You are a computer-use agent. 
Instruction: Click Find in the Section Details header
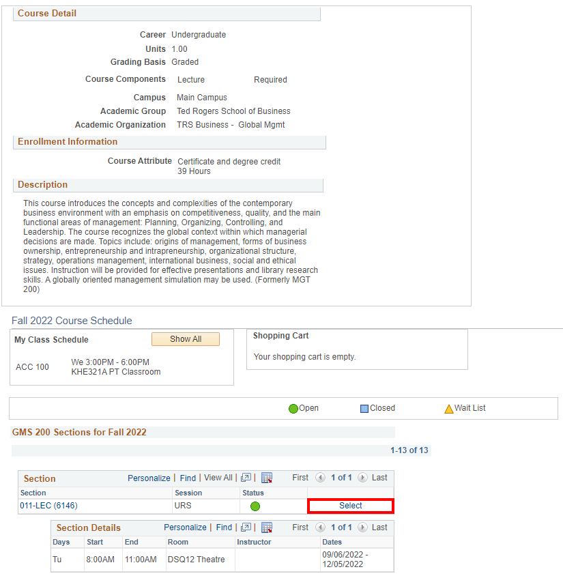click(x=224, y=528)
